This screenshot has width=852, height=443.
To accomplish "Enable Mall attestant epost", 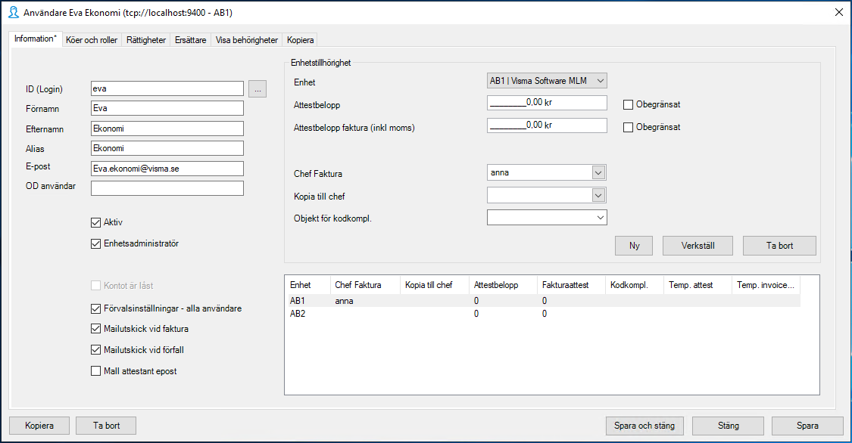I will (95, 370).
